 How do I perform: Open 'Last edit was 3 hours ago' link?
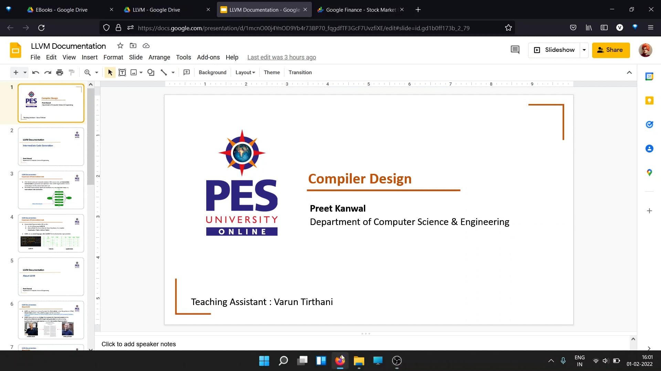pyautogui.click(x=282, y=57)
